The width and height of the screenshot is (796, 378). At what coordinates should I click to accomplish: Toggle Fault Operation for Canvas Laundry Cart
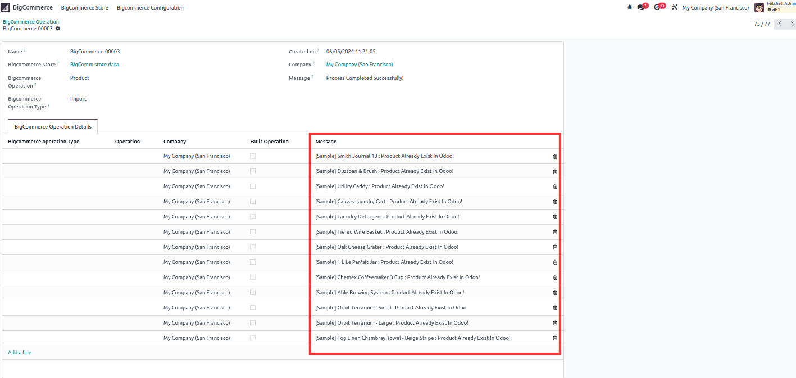point(253,202)
